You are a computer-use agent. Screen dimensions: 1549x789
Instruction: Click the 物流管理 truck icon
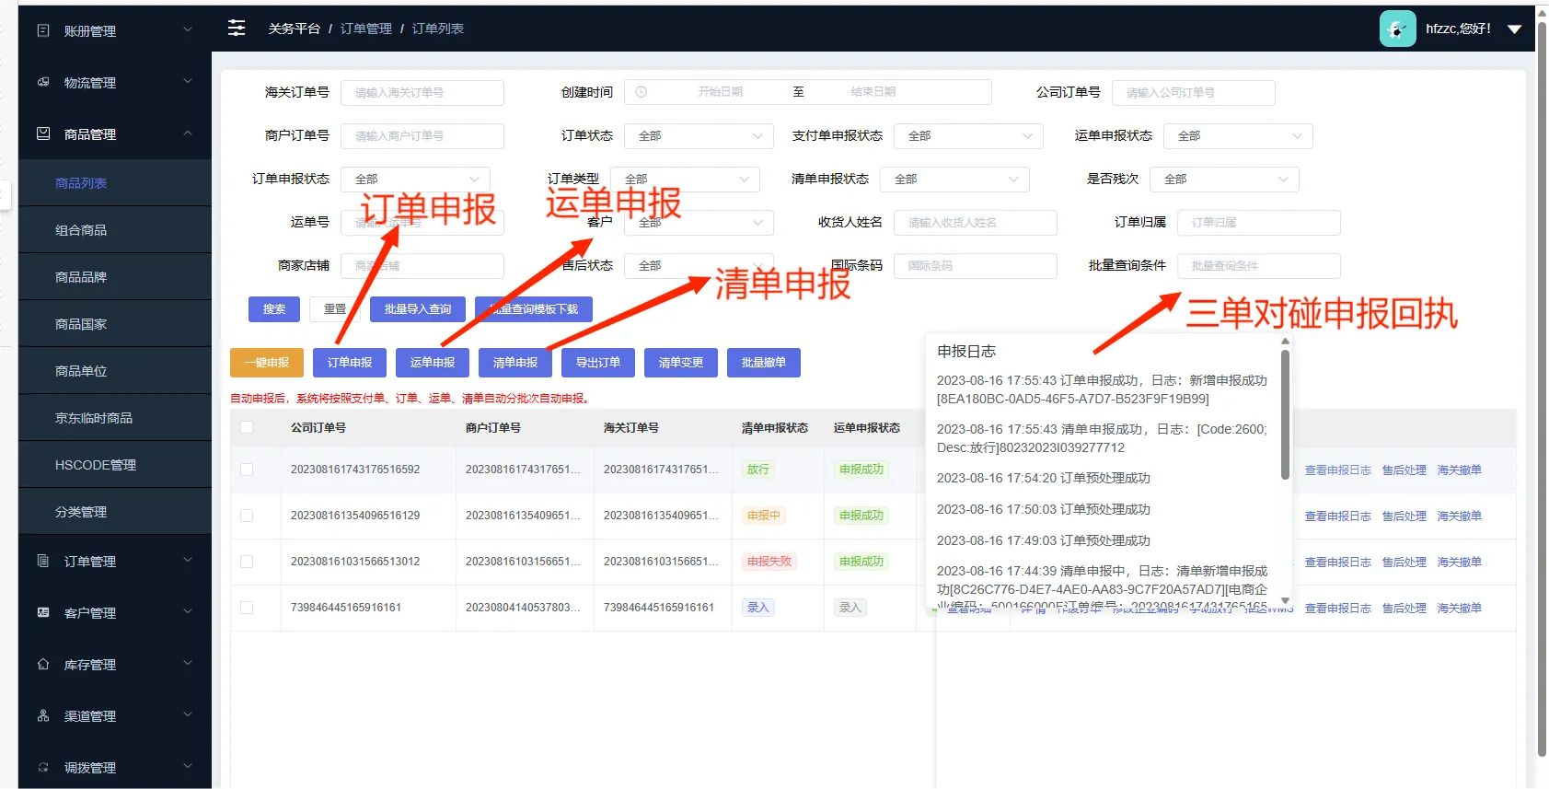click(43, 82)
